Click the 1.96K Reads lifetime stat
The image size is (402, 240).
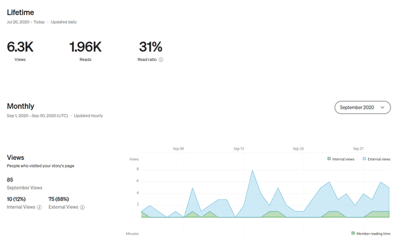coord(86,51)
